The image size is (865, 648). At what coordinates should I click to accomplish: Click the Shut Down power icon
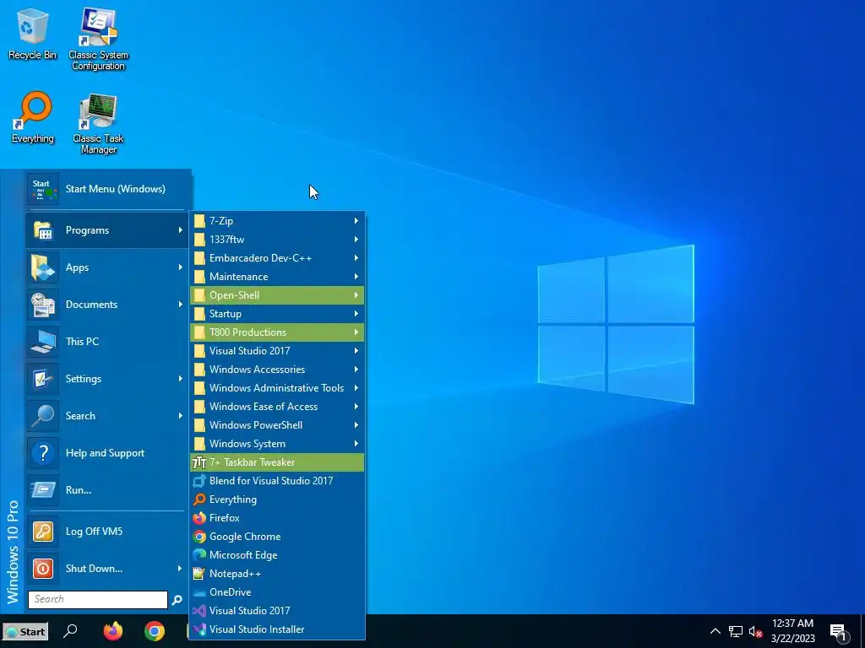coord(43,568)
